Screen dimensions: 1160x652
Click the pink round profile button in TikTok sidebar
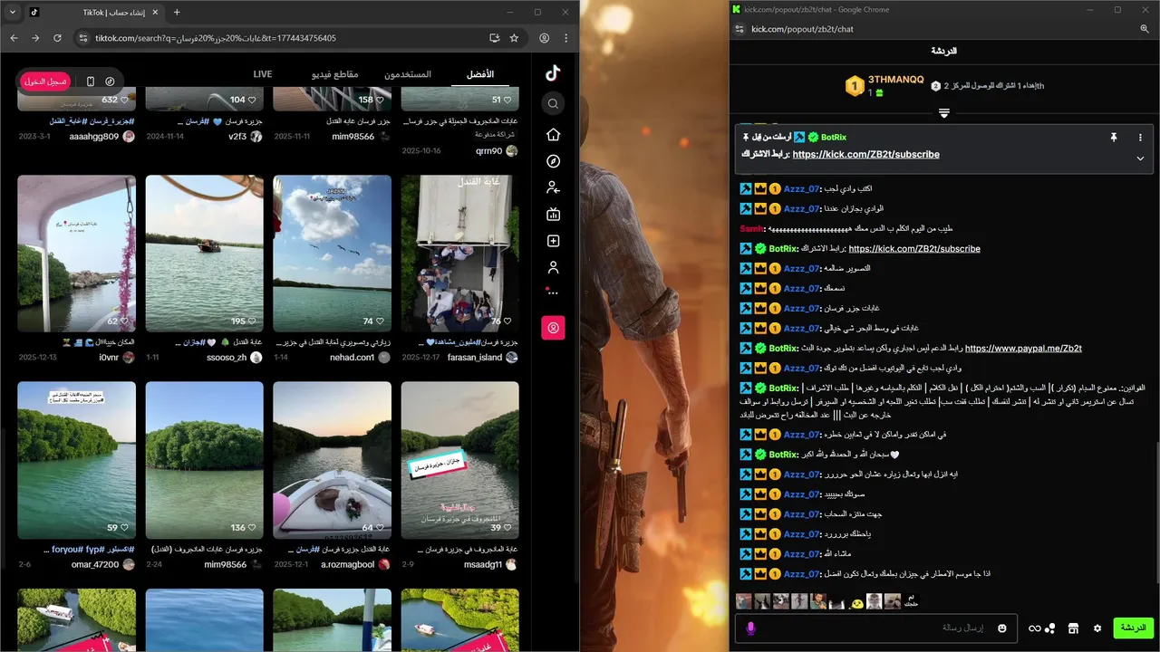(553, 328)
